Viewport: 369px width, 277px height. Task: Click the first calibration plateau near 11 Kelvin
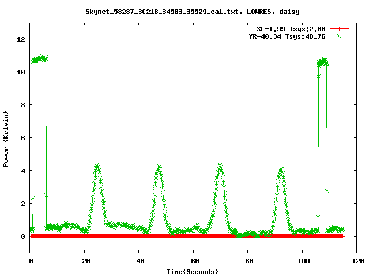40,59
